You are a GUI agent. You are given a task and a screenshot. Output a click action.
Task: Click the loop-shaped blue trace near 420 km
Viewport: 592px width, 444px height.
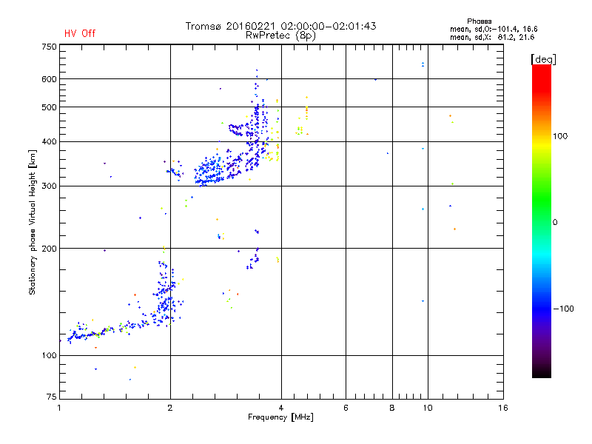coord(235,129)
